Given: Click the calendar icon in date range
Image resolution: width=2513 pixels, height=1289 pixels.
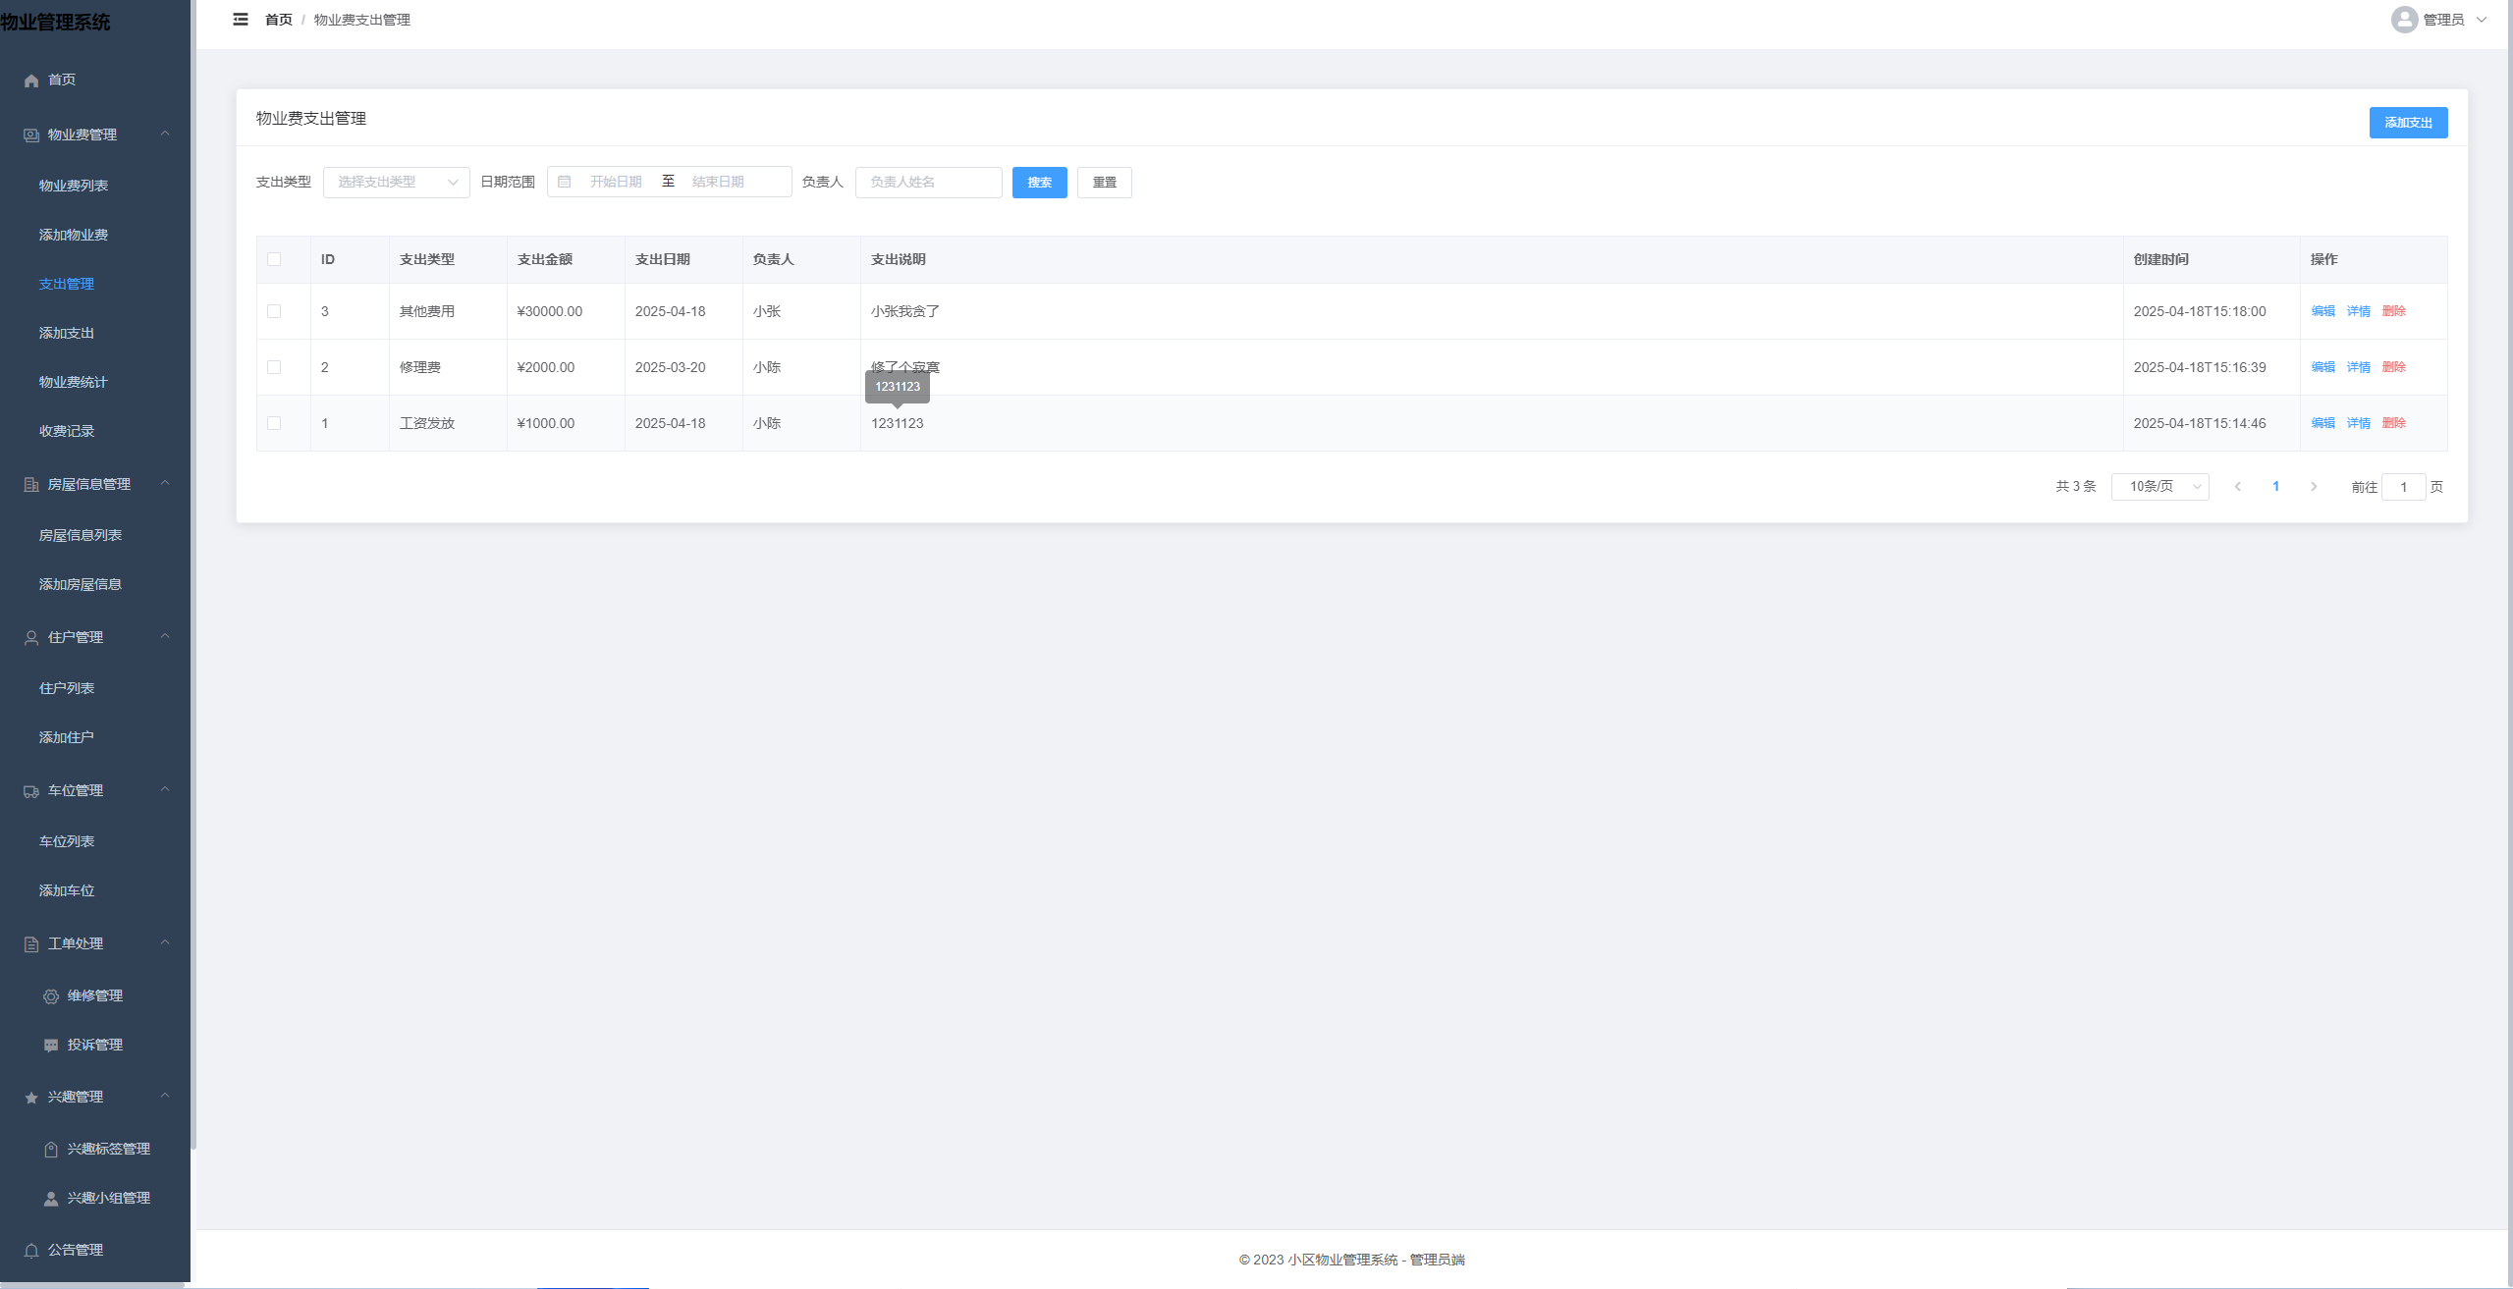Looking at the screenshot, I should (x=565, y=182).
